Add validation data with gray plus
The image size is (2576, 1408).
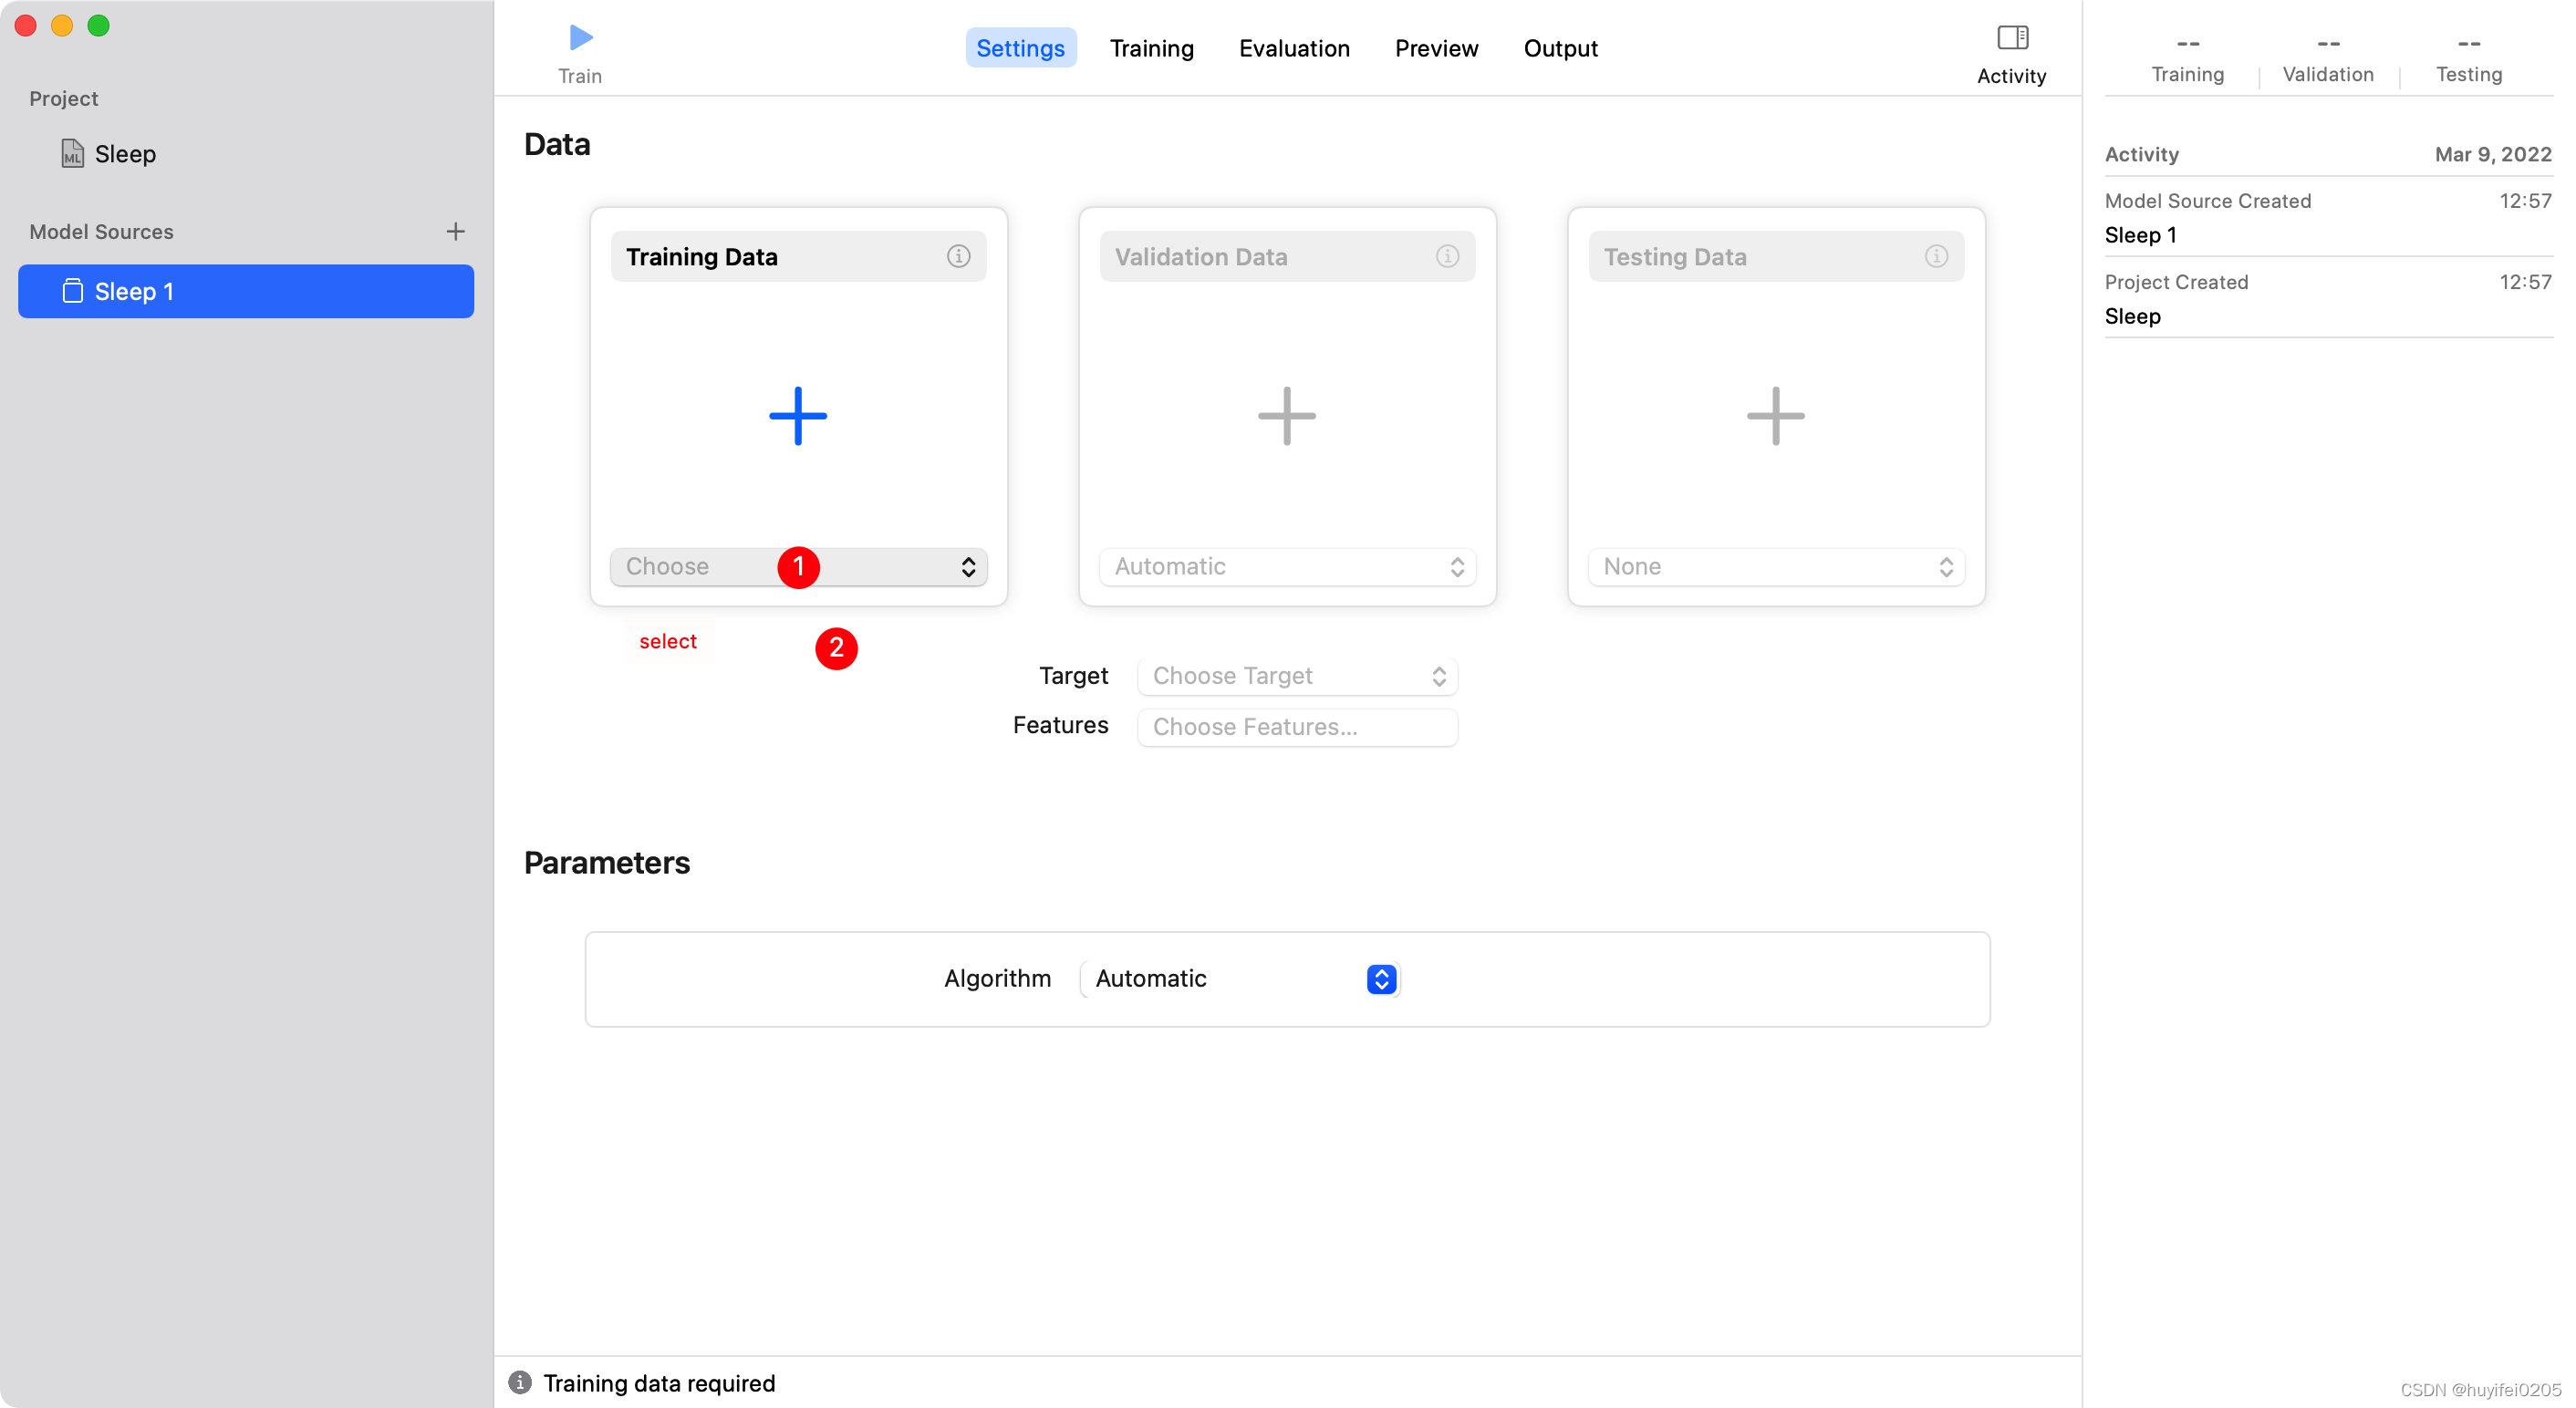coord(1287,416)
